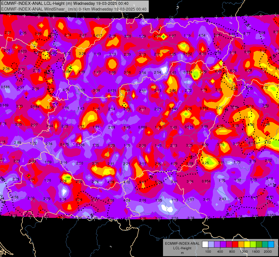Click the legend tick label 800
This screenshot has height=257, width=279.
(232, 252)
